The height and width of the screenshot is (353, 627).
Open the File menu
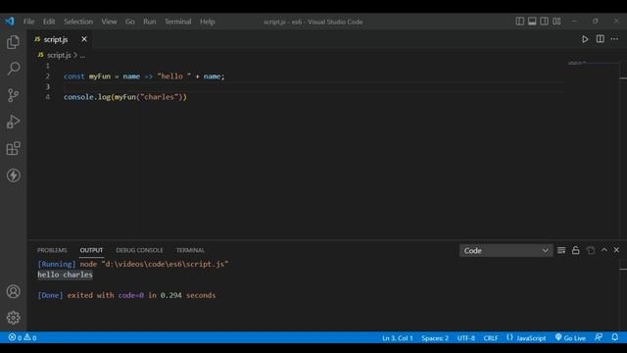point(28,22)
